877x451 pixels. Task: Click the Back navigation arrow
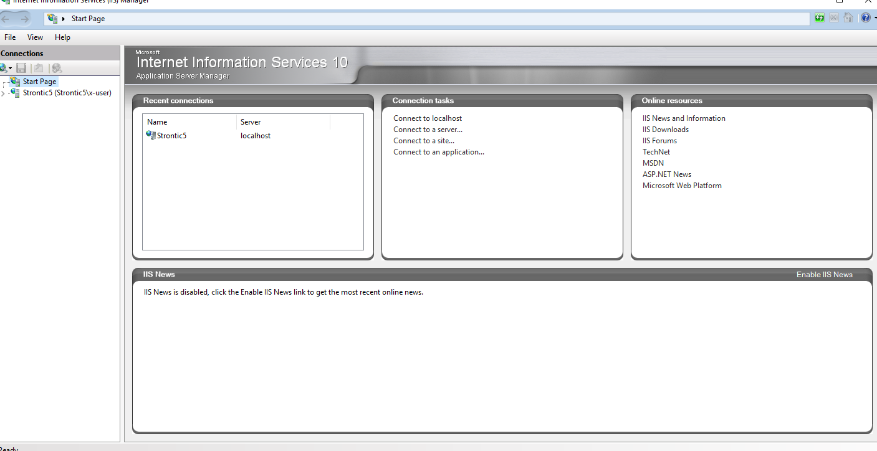pos(6,19)
